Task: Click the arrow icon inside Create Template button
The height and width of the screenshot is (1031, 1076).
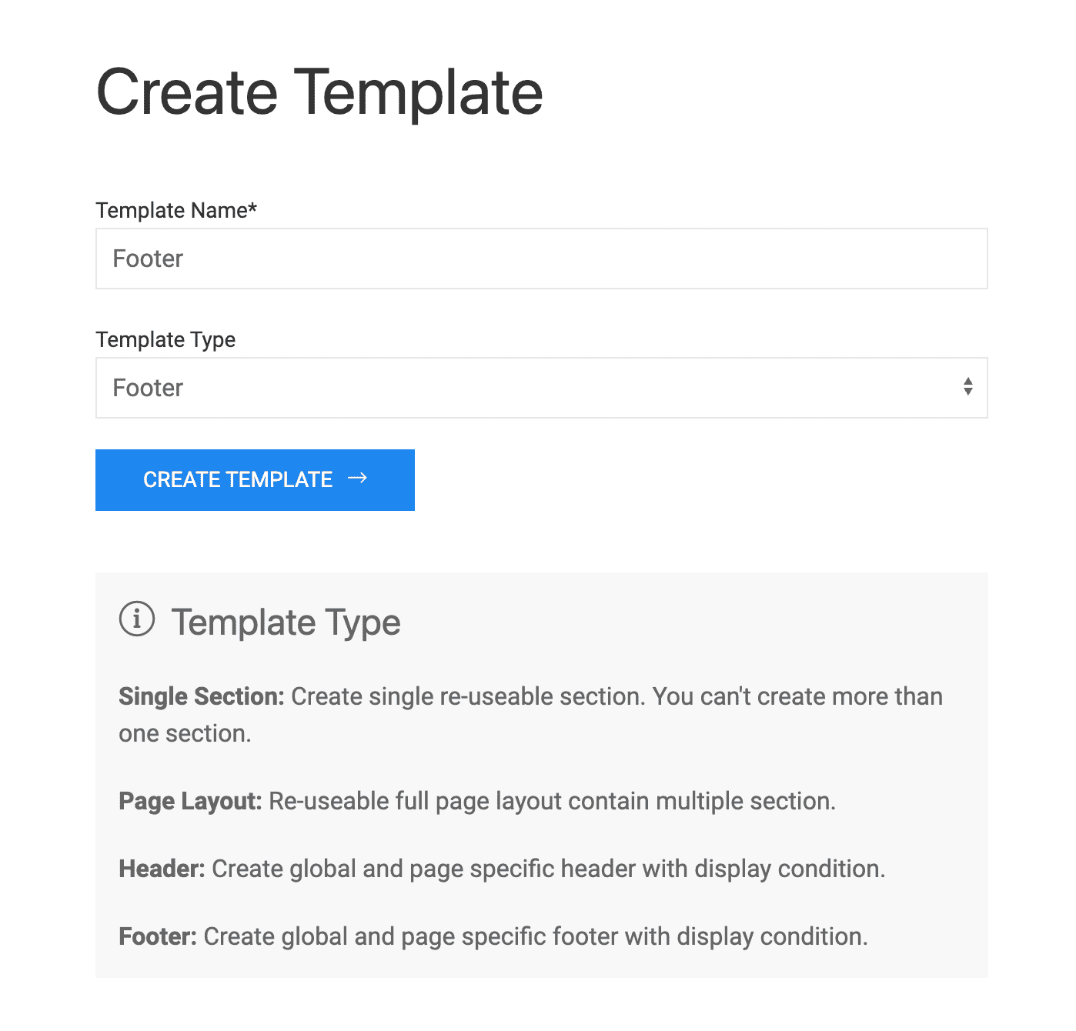Action: [x=358, y=479]
